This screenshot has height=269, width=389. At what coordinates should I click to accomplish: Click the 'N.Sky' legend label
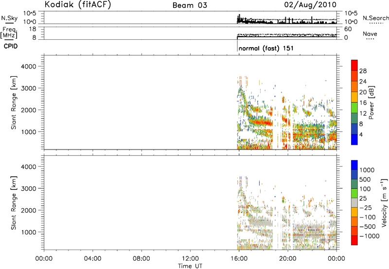click(9, 18)
